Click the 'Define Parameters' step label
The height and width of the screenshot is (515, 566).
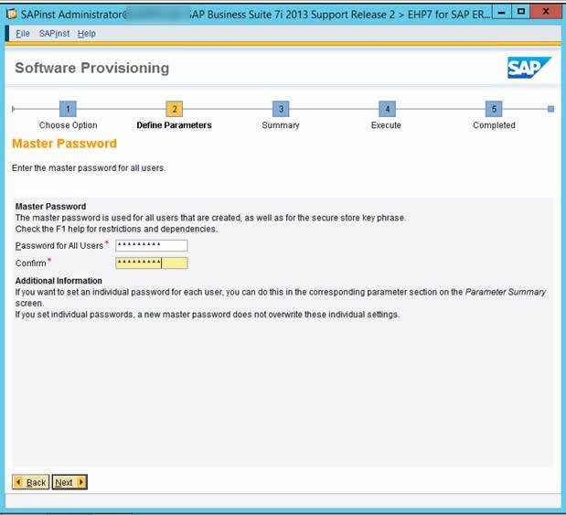(174, 125)
